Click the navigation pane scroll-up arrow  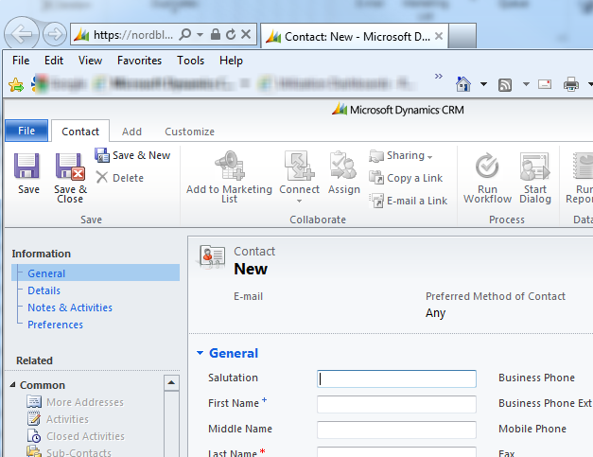tap(171, 382)
